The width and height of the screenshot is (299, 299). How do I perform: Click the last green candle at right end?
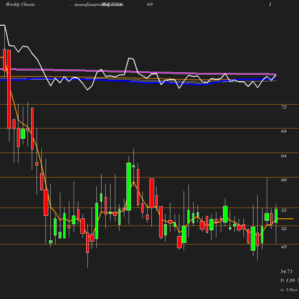tap(276, 216)
